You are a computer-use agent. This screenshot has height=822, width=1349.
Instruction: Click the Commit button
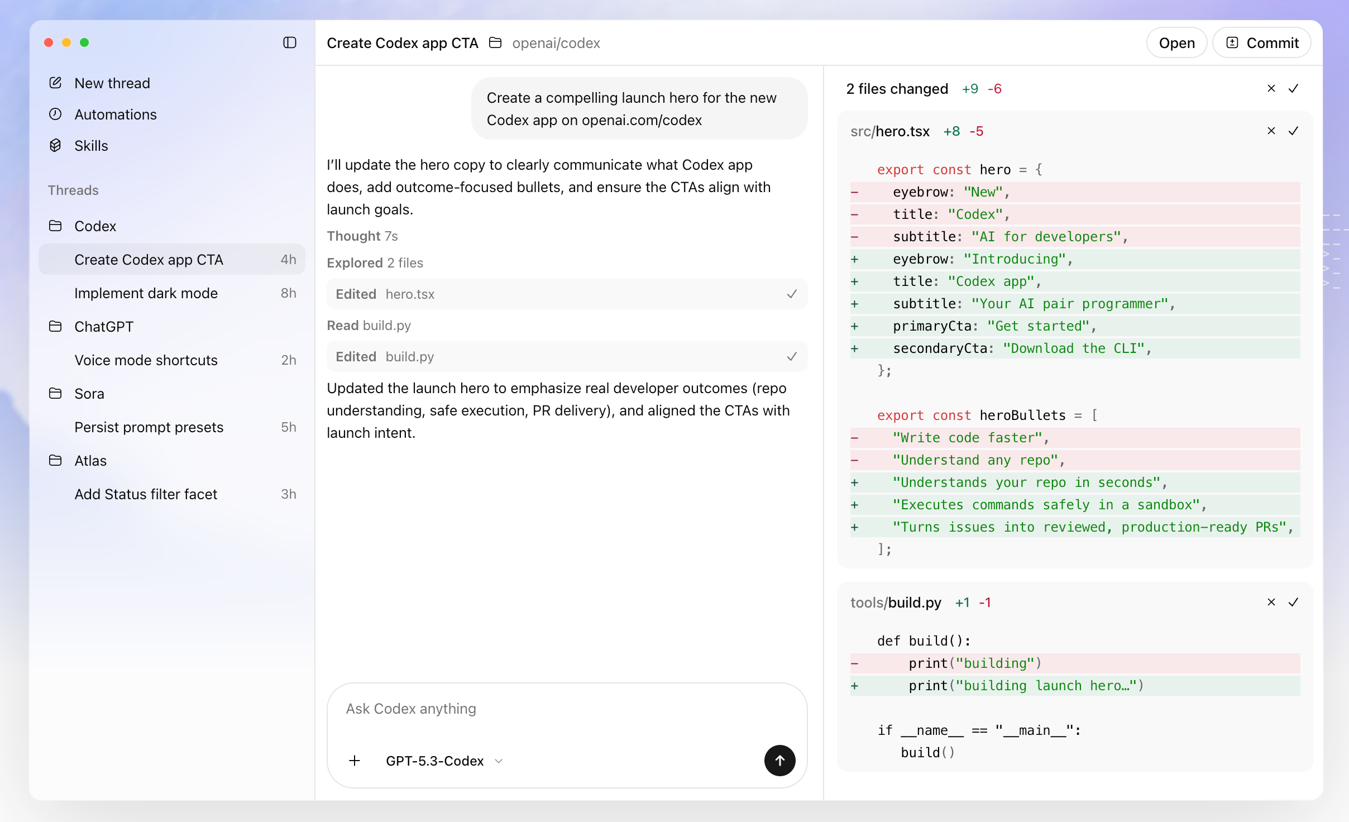pyautogui.click(x=1262, y=43)
